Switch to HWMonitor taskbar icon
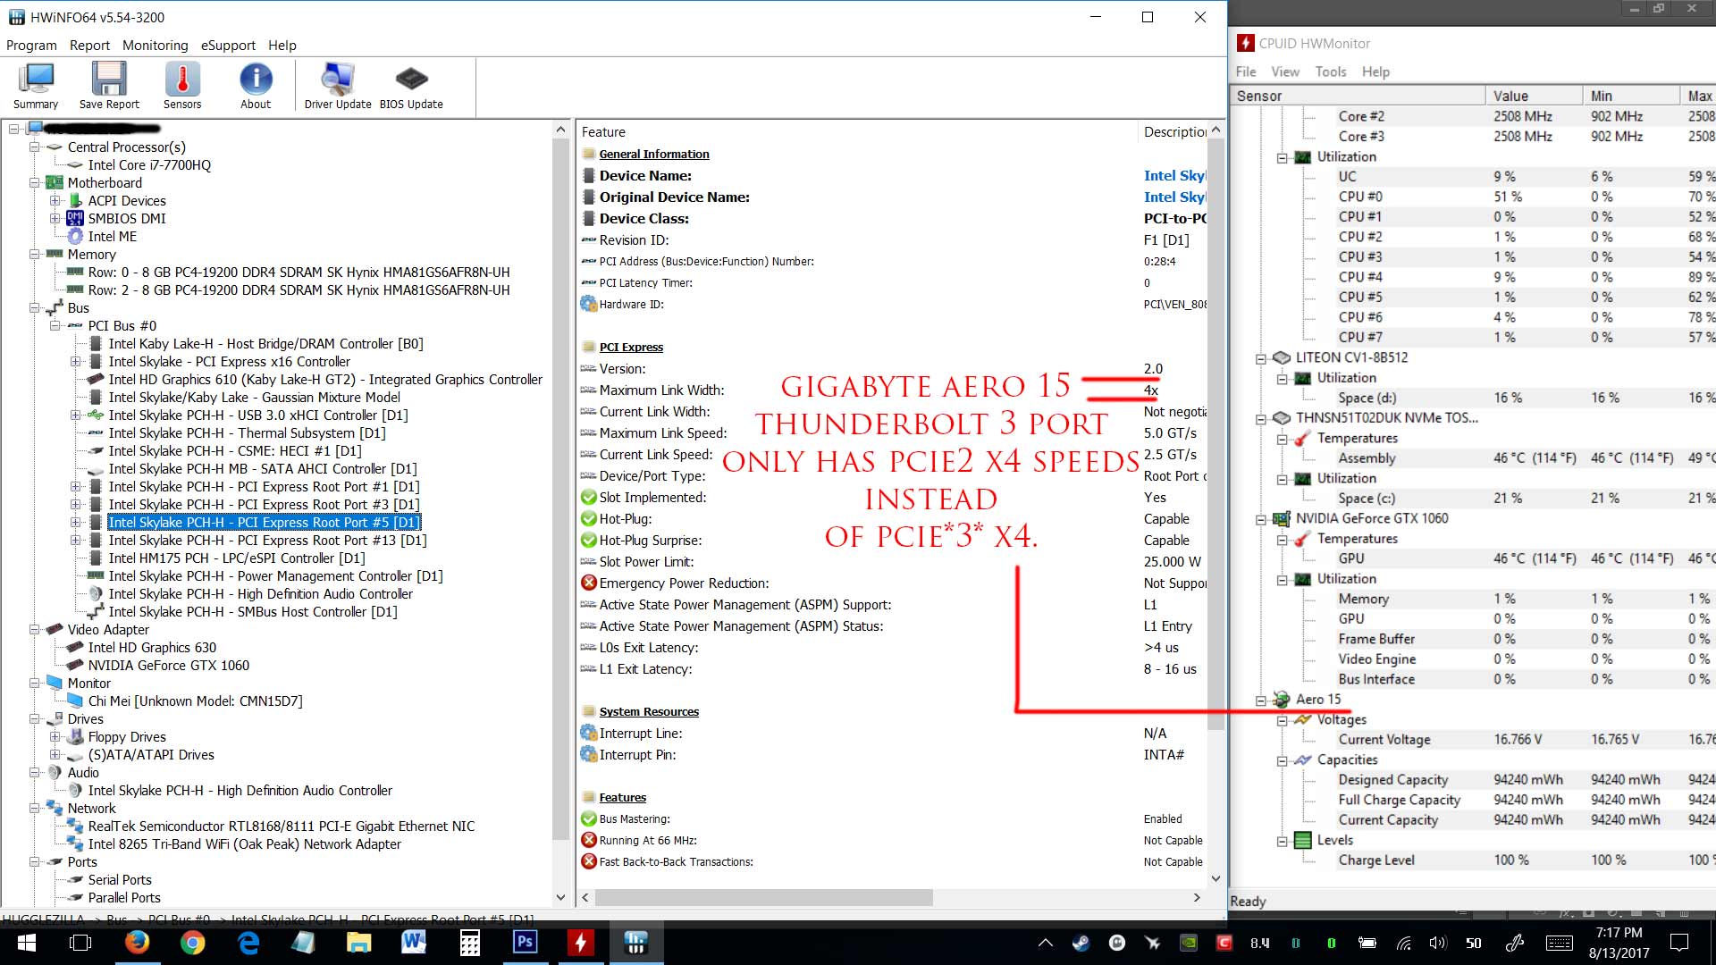Screen dimensions: 1716x965 580,943
